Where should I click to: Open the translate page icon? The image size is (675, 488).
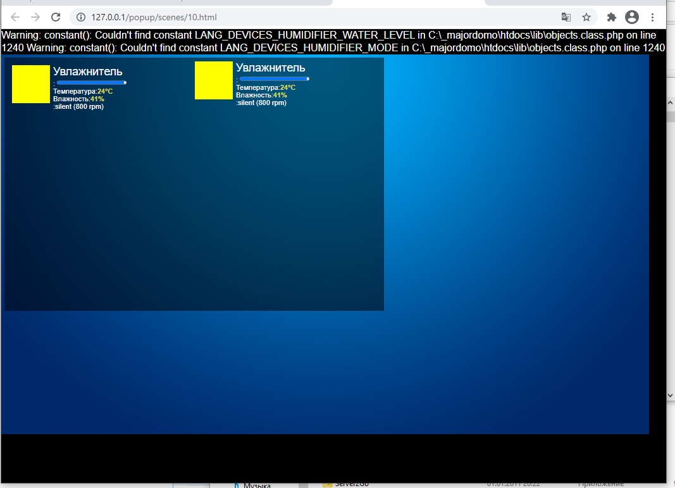tap(566, 17)
